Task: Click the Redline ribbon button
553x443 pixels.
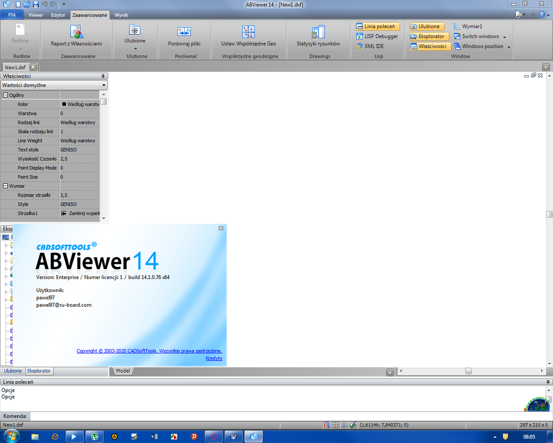Action: pyautogui.click(x=20, y=36)
